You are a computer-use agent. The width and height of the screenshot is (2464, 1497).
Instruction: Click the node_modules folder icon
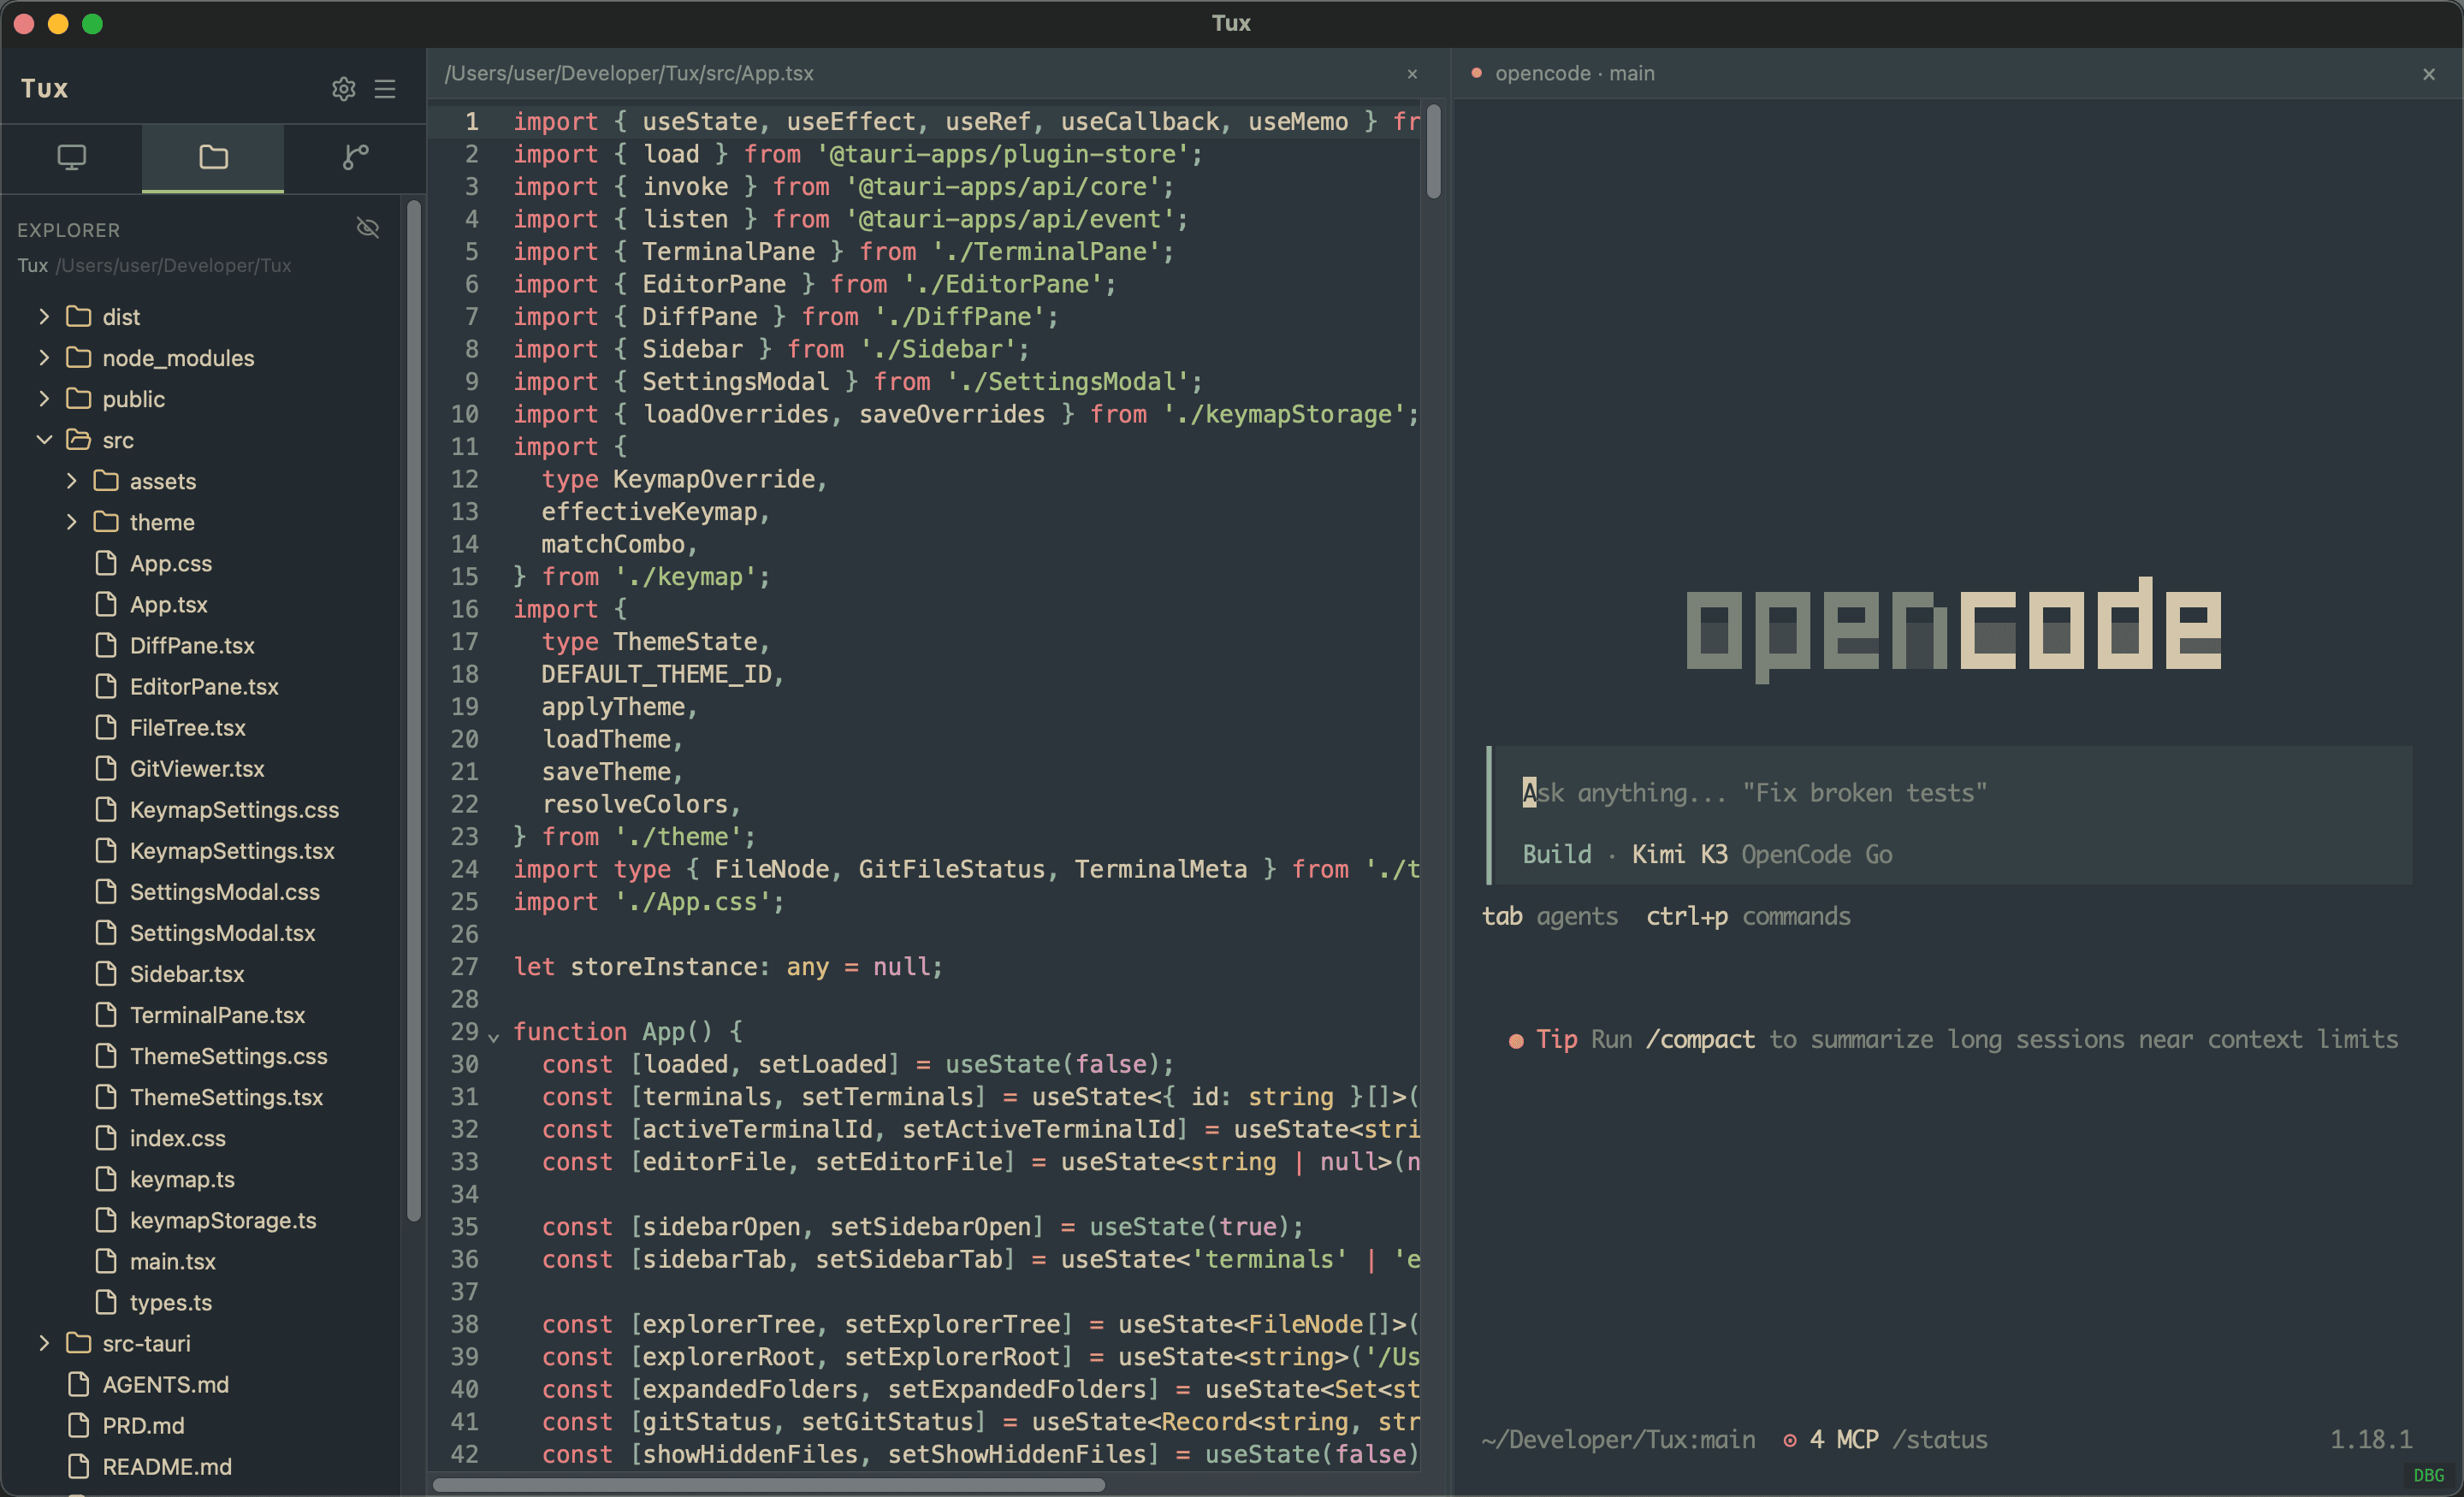click(79, 357)
